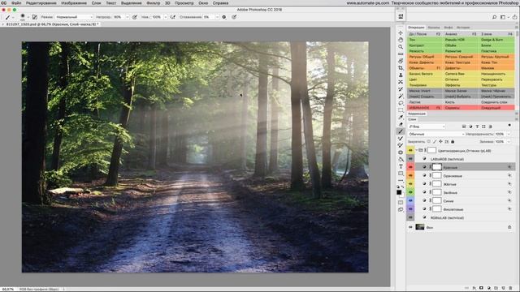Click the Lock All padlock icon
The height and width of the screenshot is (292, 520).
point(453,141)
